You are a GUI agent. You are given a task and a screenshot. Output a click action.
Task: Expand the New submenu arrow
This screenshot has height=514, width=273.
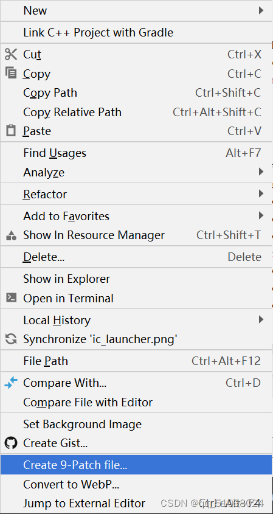(261, 10)
